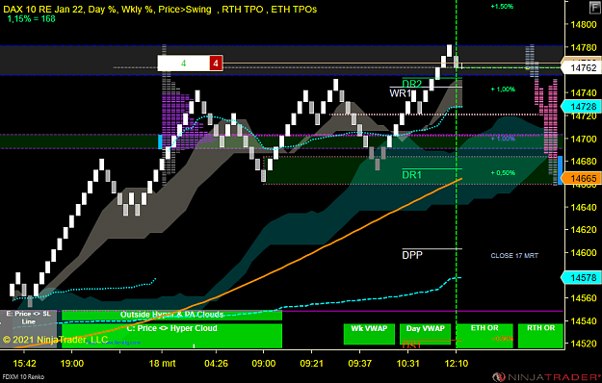Screen dimensions: 602x383
Task: Toggle the ETH OR green button
Action: coord(484,336)
